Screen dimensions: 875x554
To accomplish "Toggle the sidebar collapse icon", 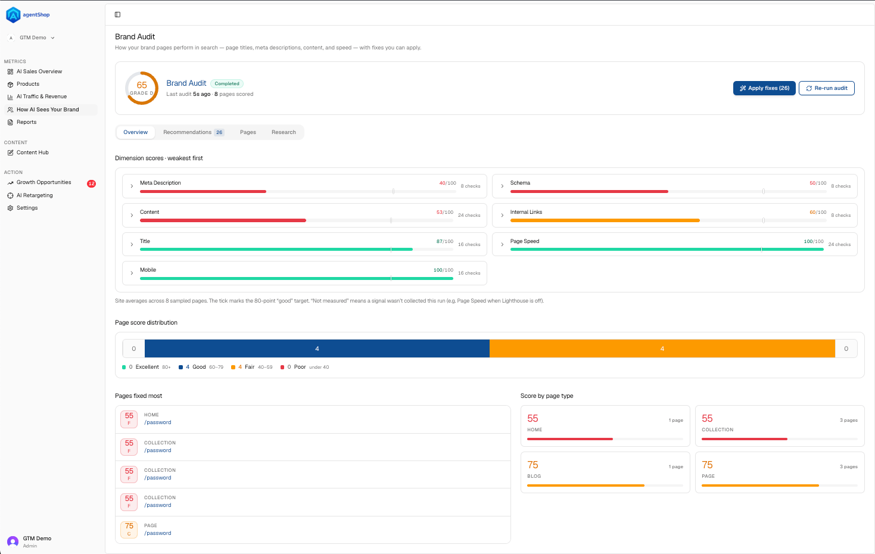I will [117, 14].
